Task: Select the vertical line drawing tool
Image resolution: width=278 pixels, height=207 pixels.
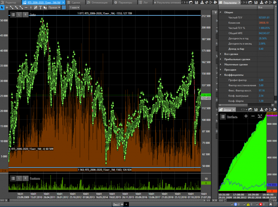Action: pos(31,7)
